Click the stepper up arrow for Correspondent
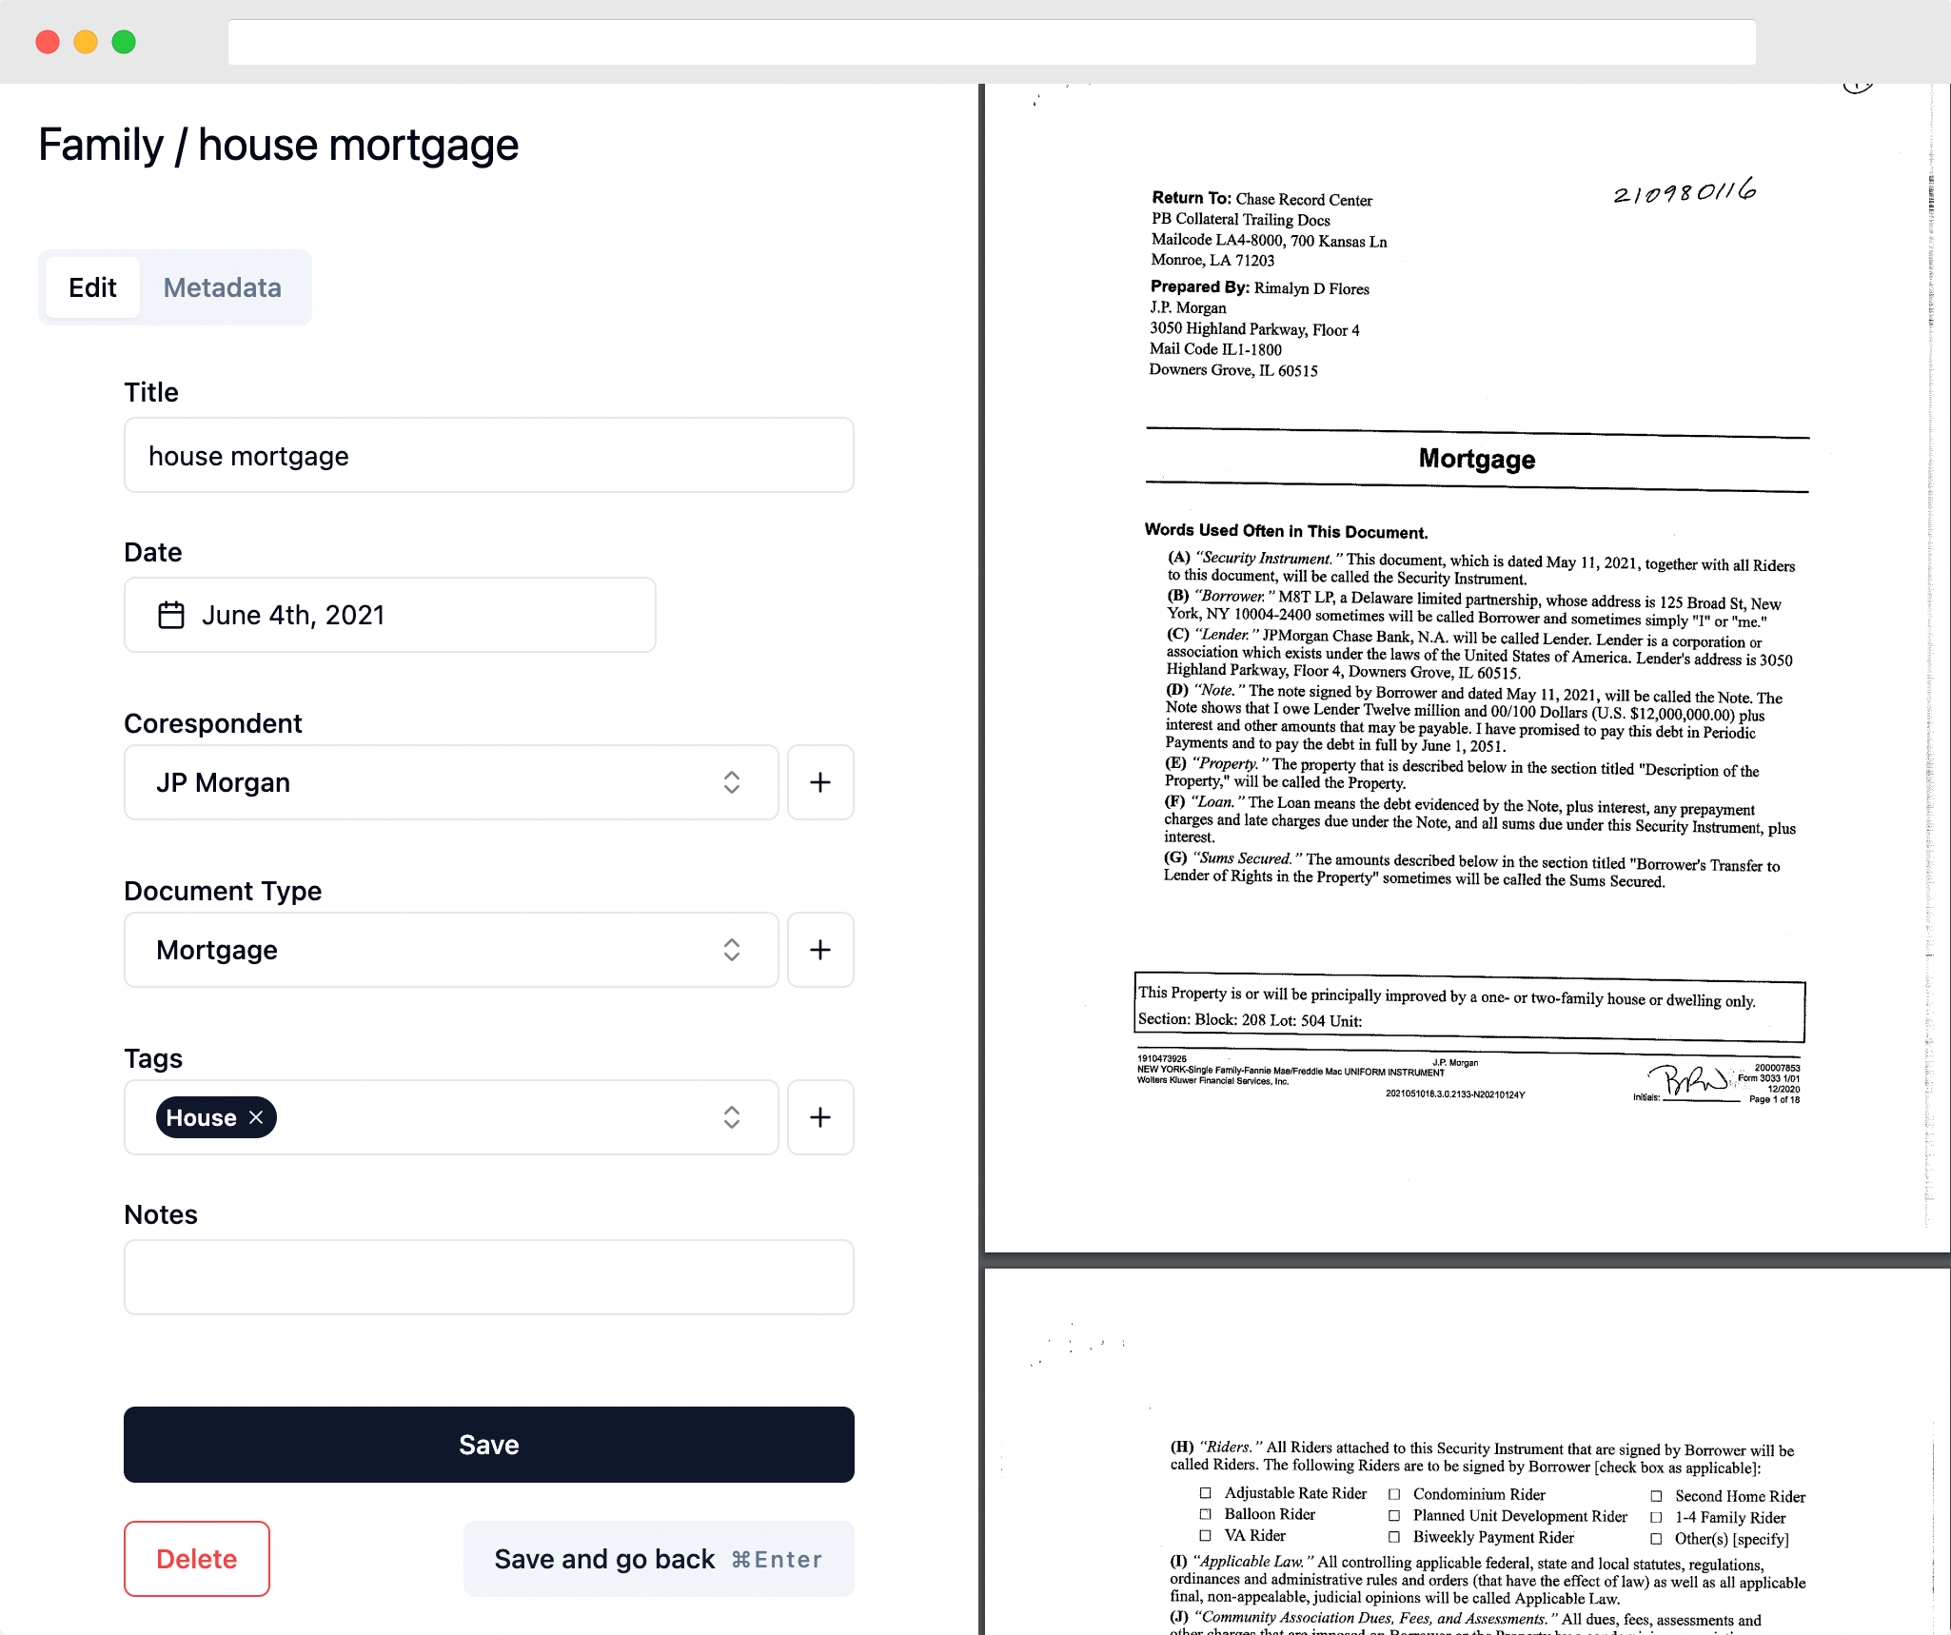The width and height of the screenshot is (1951, 1635). tap(733, 776)
